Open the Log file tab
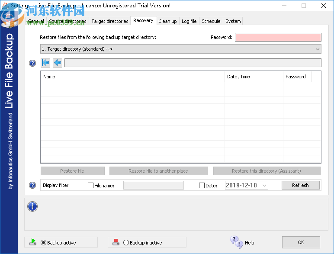Viewport: 334px width, 254px height. pos(189,21)
